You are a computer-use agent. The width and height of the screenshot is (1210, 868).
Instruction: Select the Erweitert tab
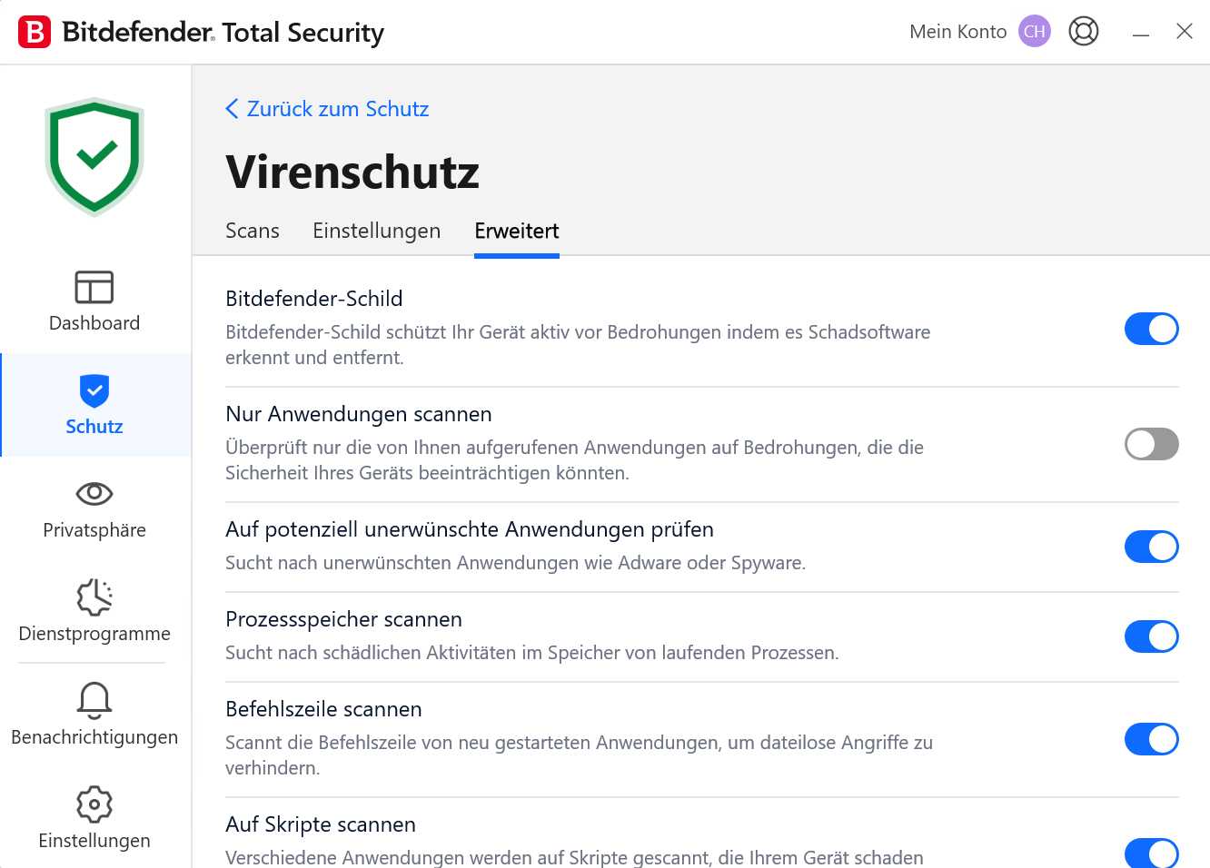click(516, 231)
